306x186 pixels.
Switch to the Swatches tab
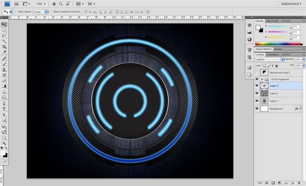coord(272,21)
